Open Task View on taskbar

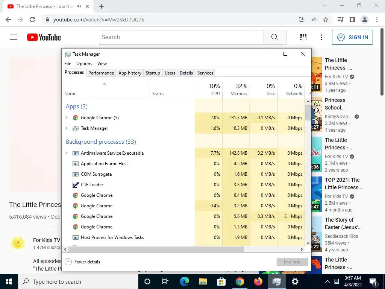[165, 281]
